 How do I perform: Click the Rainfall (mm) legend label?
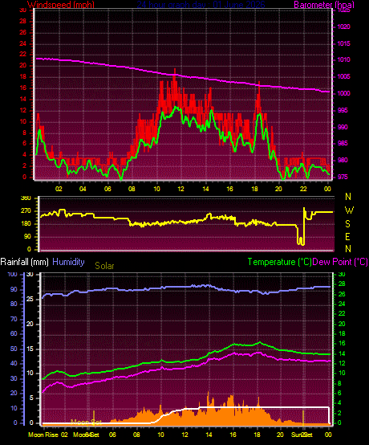tap(25, 262)
